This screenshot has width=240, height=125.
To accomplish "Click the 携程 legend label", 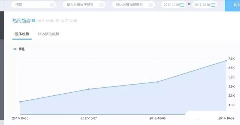I will [x=22, y=49].
